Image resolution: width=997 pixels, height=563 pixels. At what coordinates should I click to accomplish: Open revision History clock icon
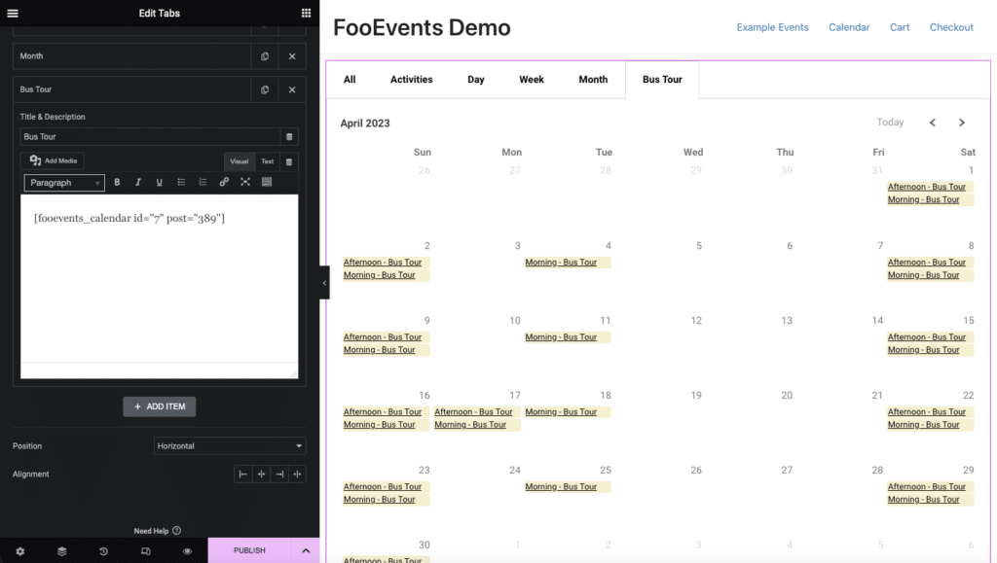[x=103, y=550]
